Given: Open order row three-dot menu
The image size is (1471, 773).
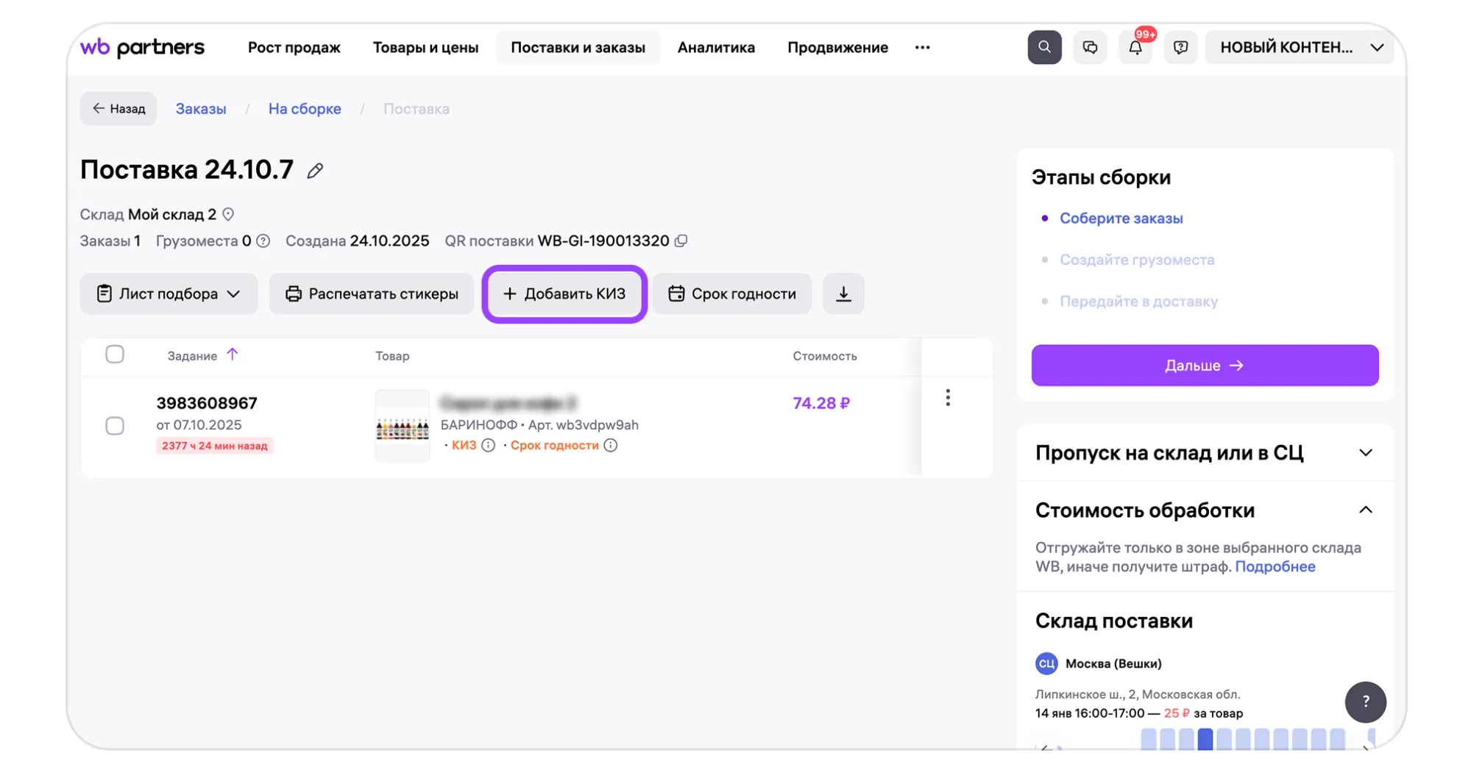Looking at the screenshot, I should [947, 398].
